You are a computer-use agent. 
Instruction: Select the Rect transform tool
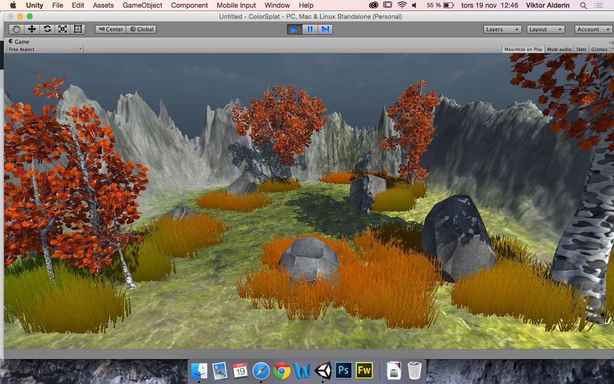[x=78, y=29]
